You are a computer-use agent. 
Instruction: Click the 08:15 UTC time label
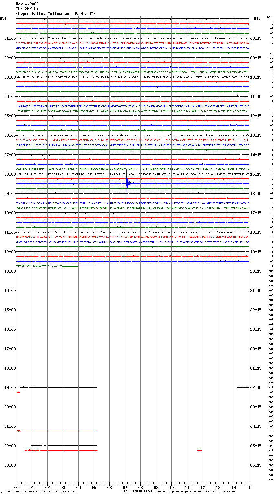256,38
